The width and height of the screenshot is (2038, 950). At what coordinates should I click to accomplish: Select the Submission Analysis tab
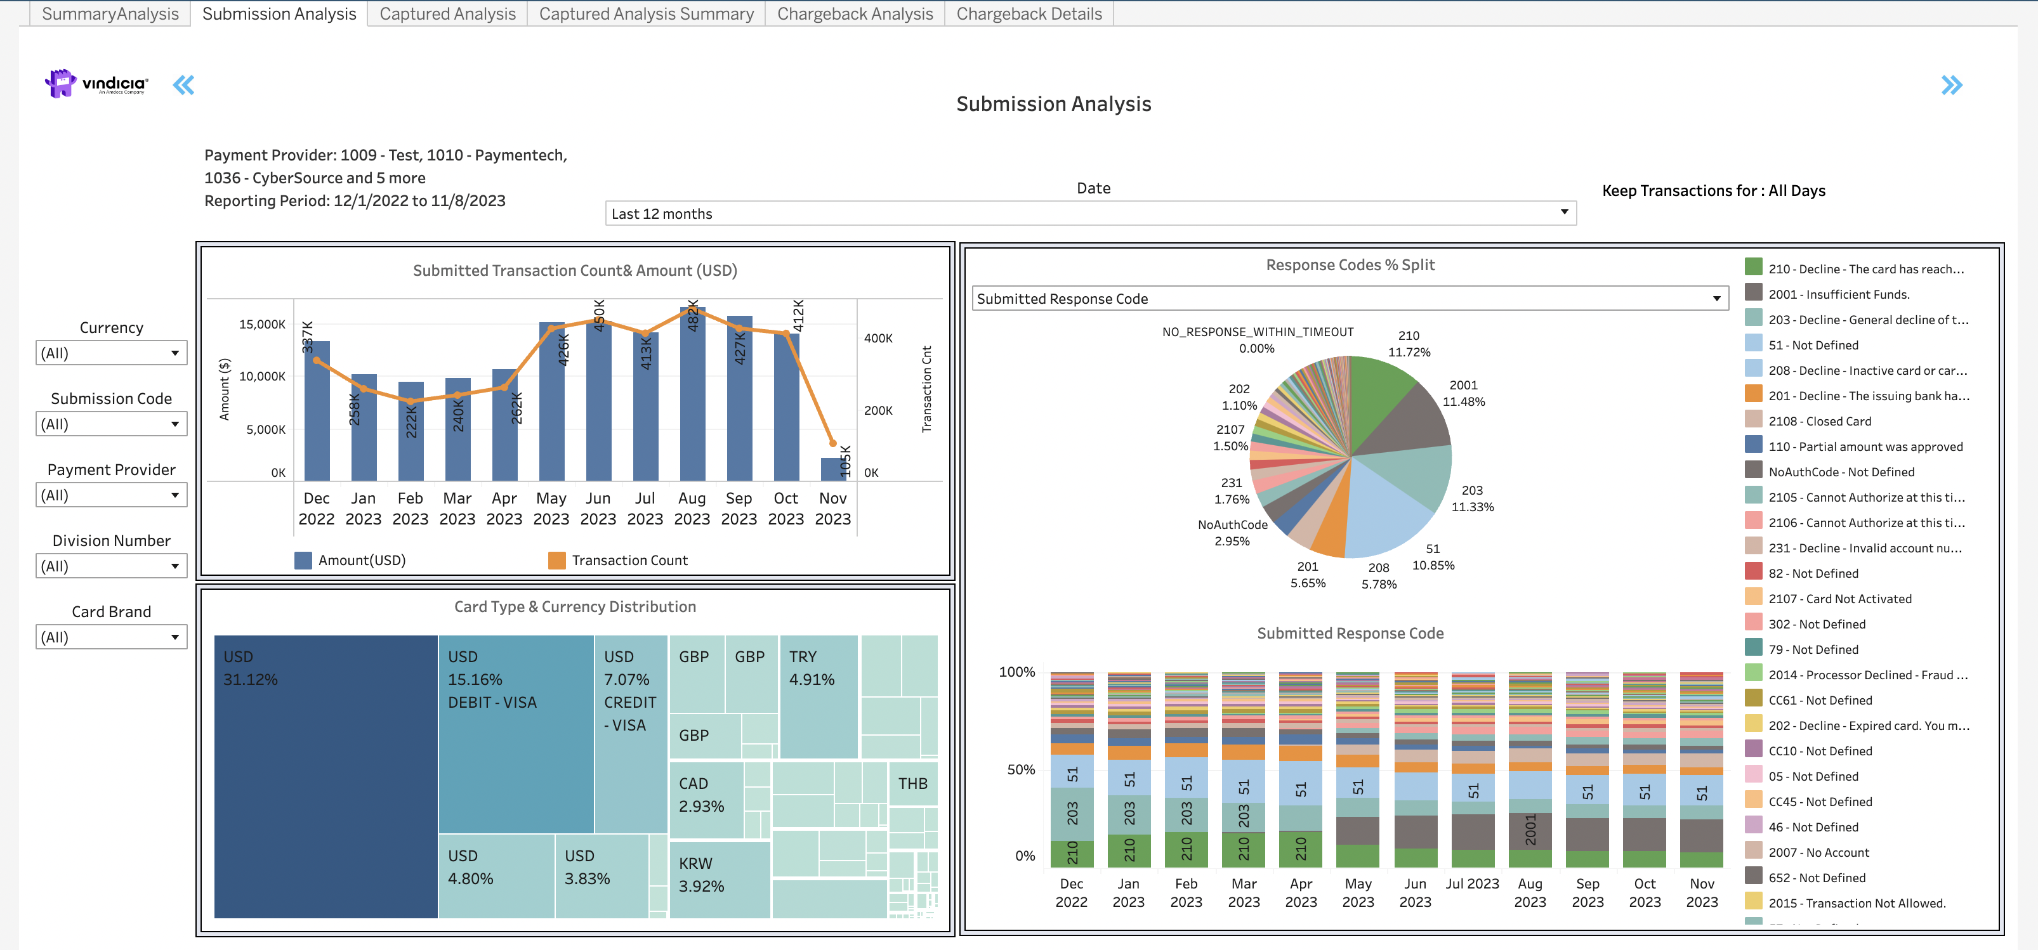(x=279, y=13)
